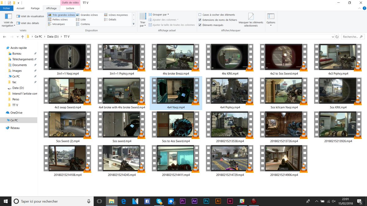This screenshot has height=206, width=367.
Task: Click Data (D:) in address path
Action: (53, 37)
